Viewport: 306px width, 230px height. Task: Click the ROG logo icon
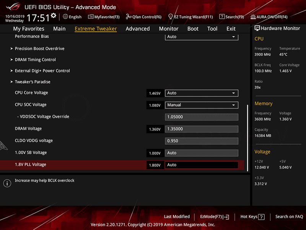13,7
